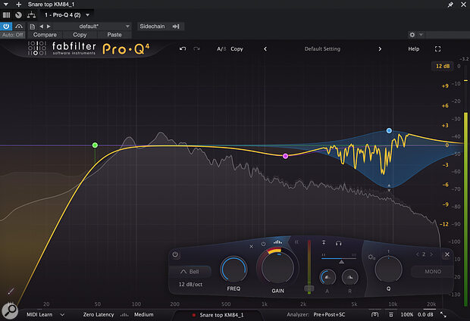
Task: Pin the plugin window with pin icon
Action: coord(461,5)
